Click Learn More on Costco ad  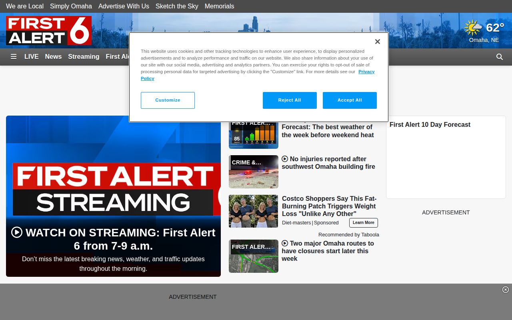click(364, 223)
